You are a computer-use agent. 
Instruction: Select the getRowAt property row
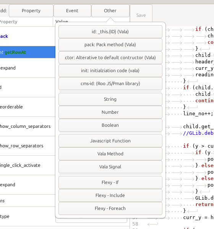(x=28, y=52)
